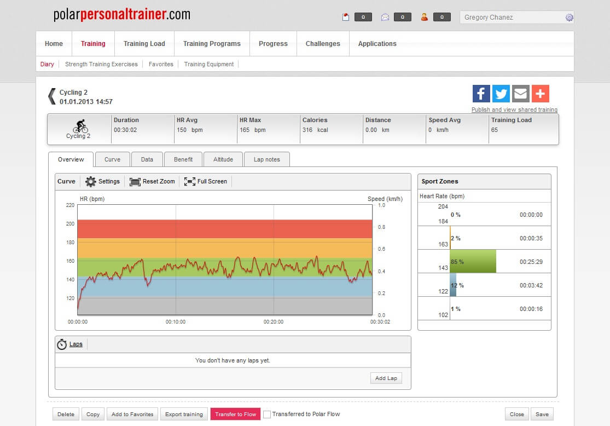The width and height of the screenshot is (610, 426).
Task: Click the Training Load value 65
Action: [x=495, y=130]
